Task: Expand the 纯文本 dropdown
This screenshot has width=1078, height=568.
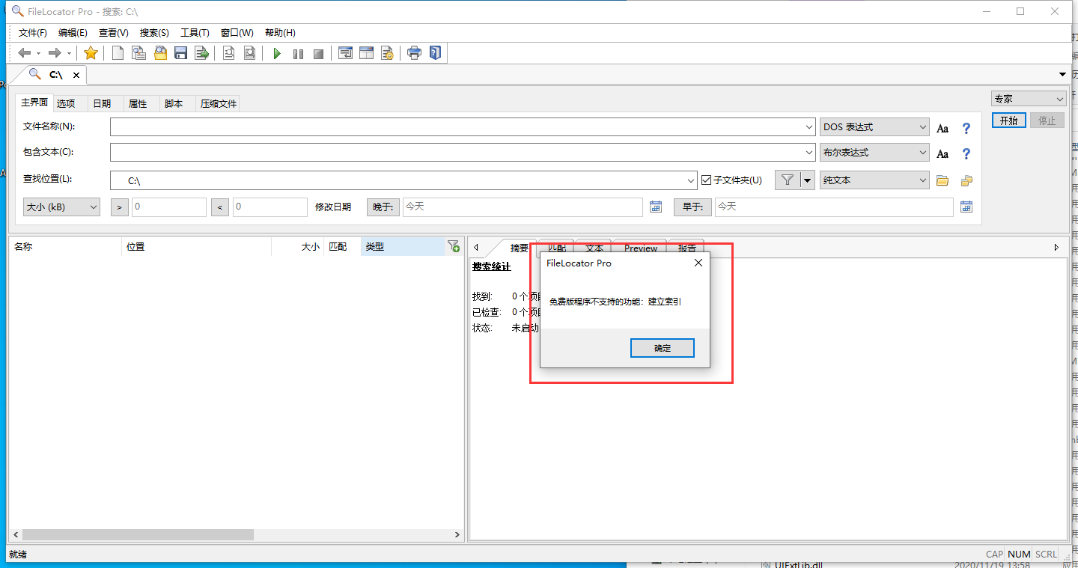Action: [874, 180]
